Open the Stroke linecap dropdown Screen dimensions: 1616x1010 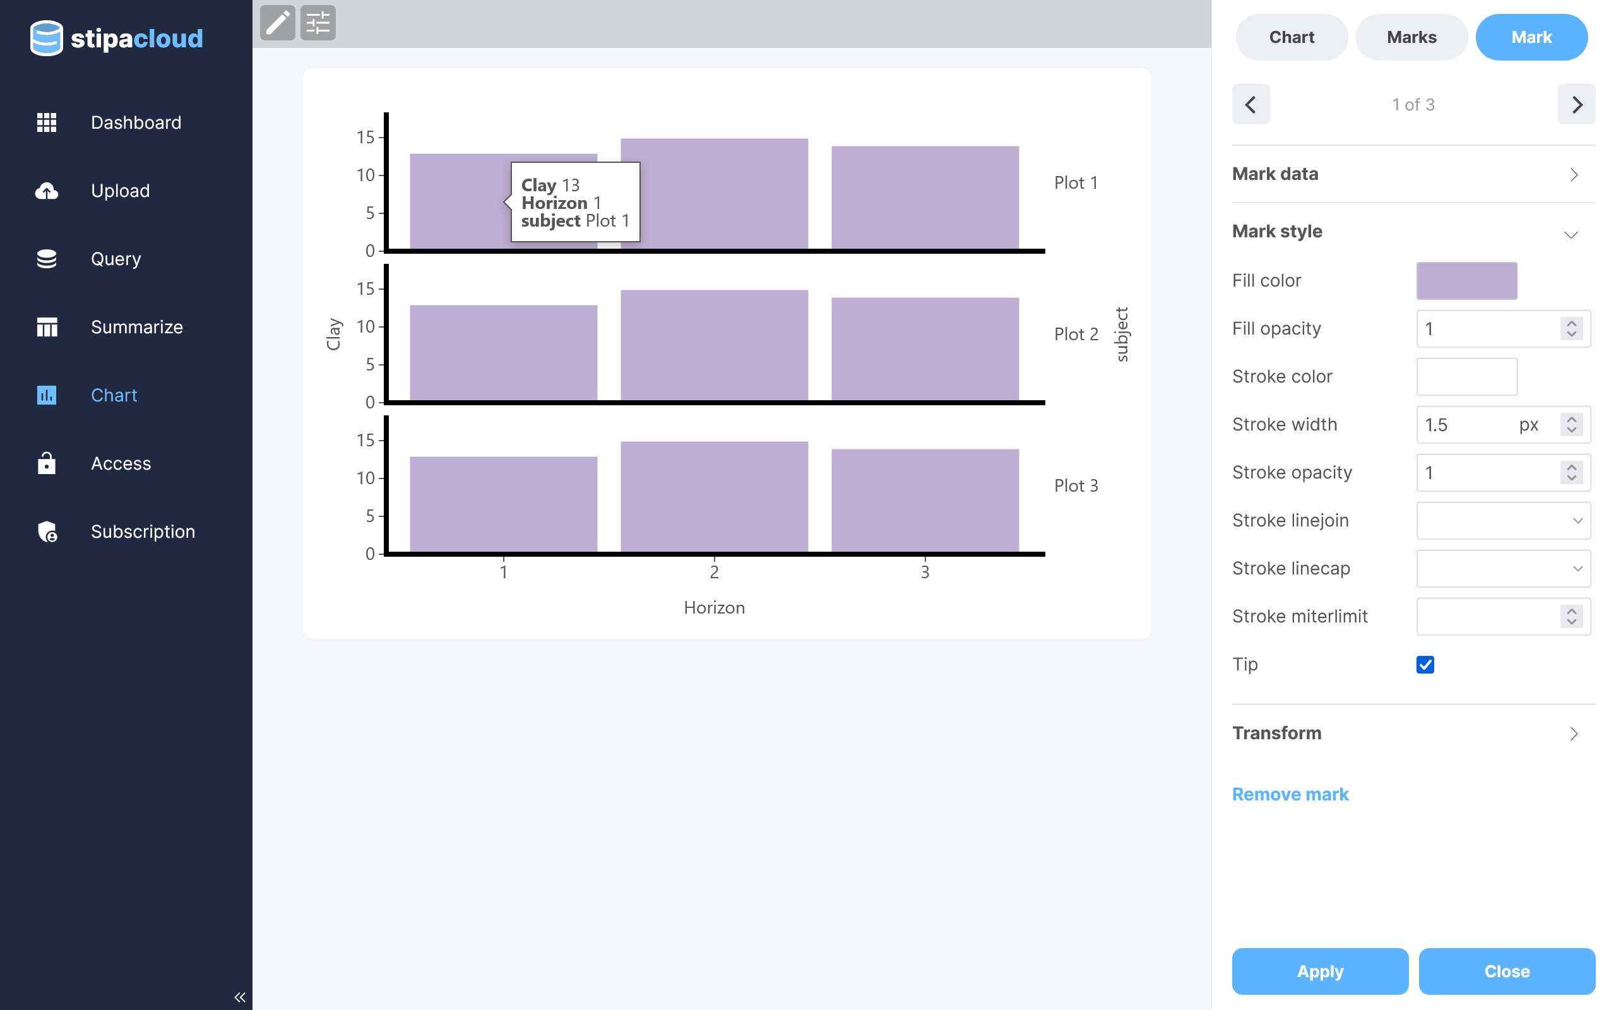[1502, 569]
